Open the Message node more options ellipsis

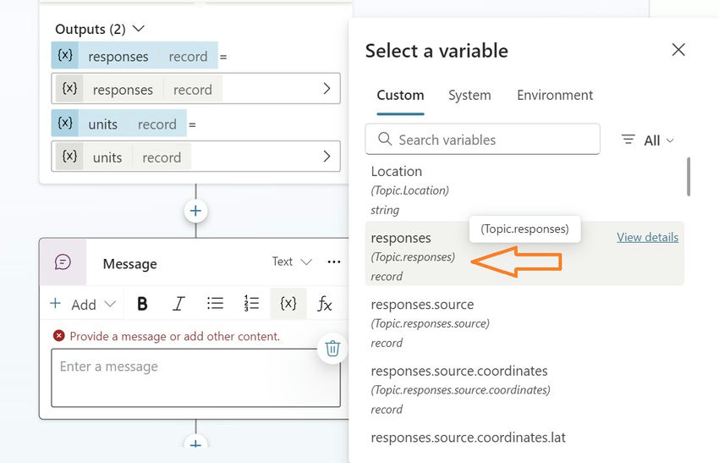point(334,262)
